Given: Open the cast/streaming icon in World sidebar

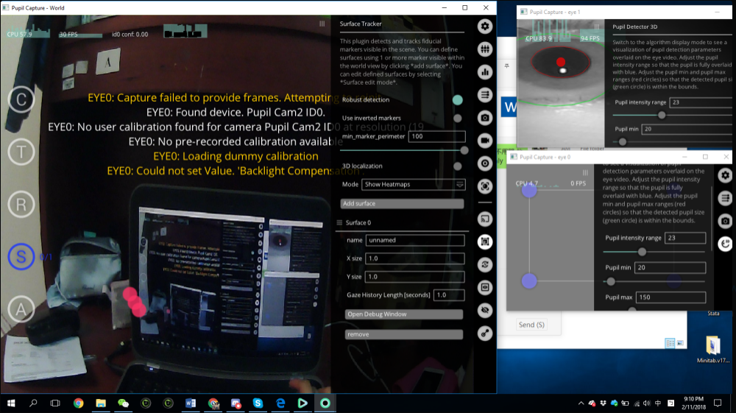Looking at the screenshot, I should point(485,219).
